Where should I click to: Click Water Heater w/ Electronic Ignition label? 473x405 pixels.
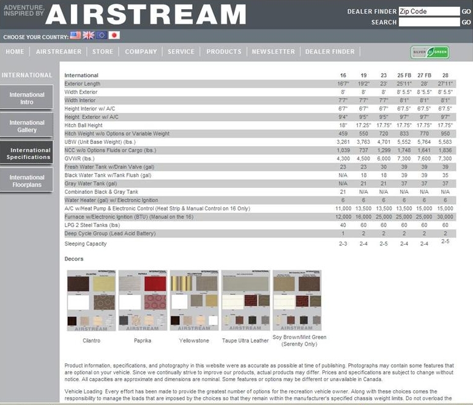[x=111, y=200]
